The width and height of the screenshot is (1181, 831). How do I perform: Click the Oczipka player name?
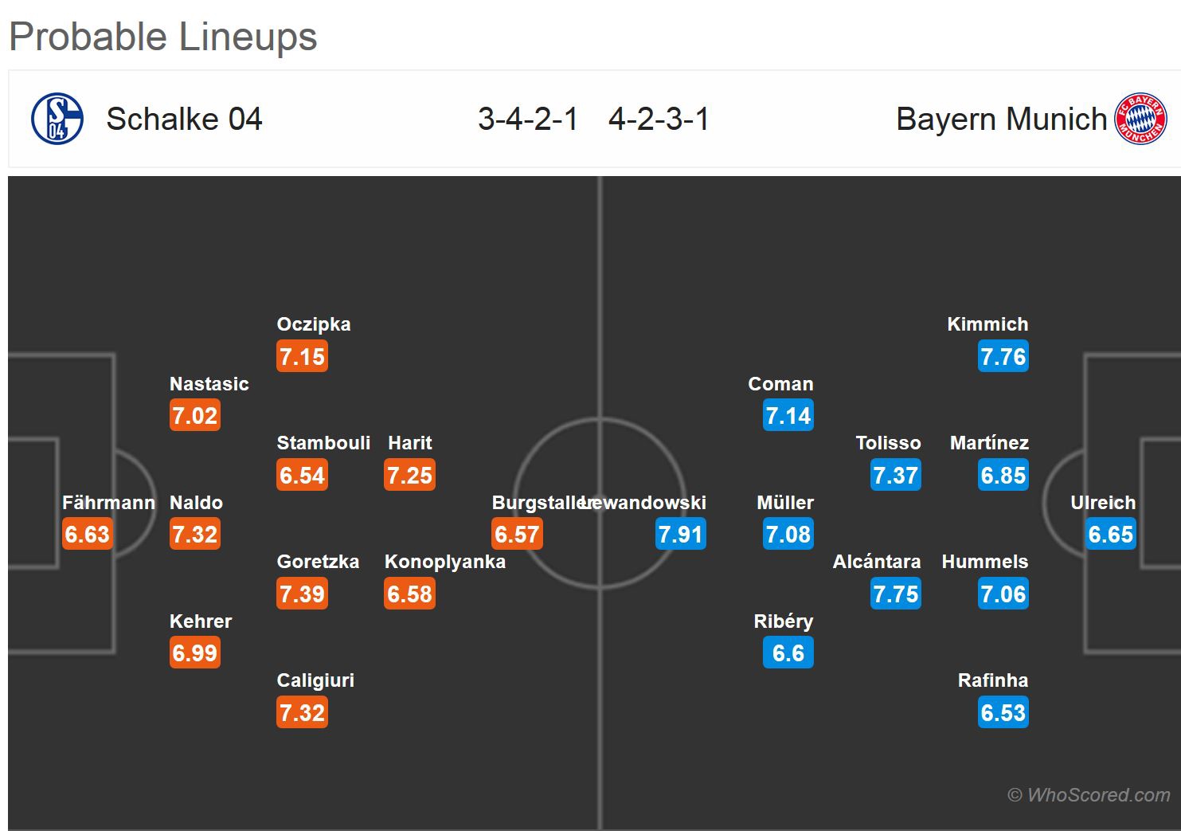pos(314,324)
